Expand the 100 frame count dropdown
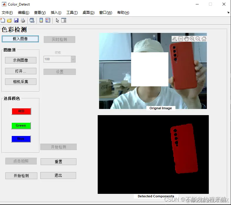The height and width of the screenshot is (205, 231). (x=73, y=59)
